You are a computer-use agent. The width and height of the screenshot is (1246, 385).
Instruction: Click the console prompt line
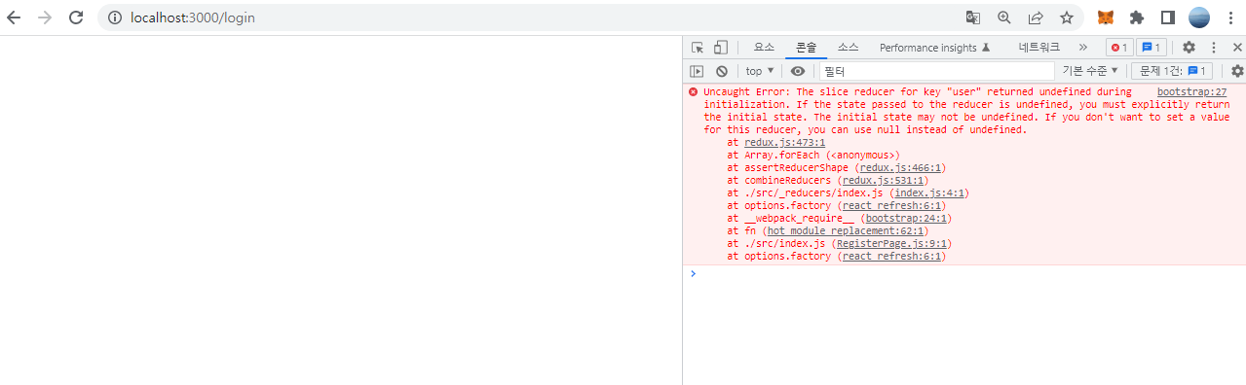964,273
